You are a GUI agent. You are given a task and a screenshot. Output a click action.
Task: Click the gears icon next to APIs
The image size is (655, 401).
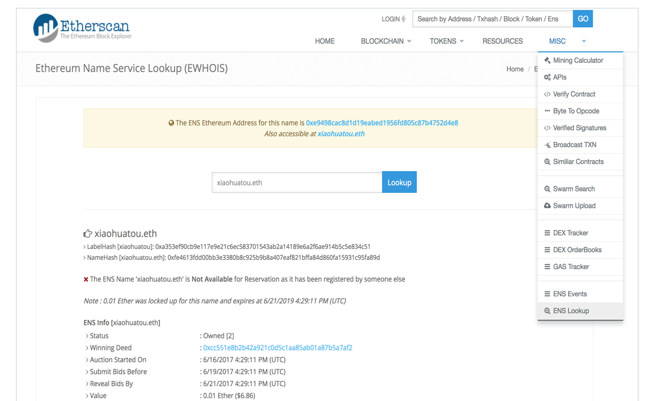[547, 77]
